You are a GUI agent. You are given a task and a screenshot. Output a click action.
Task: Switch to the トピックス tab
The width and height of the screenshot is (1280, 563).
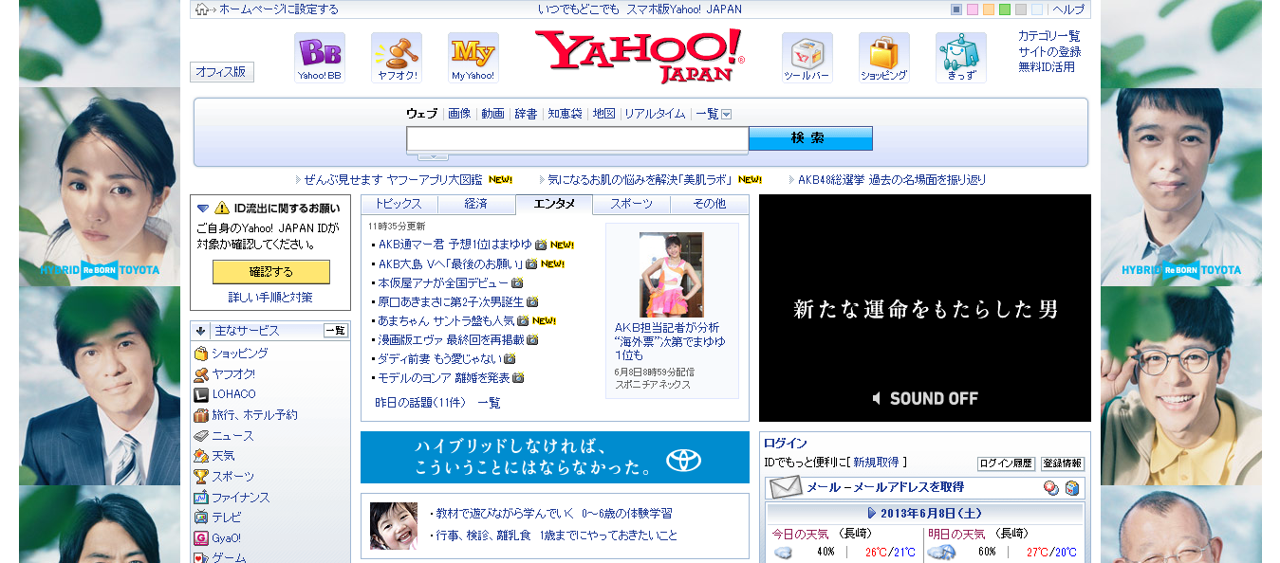click(399, 204)
